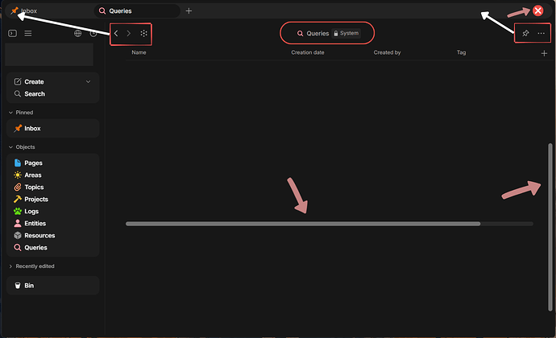Collapse the Pinned section
This screenshot has height=338, width=556.
(10, 113)
